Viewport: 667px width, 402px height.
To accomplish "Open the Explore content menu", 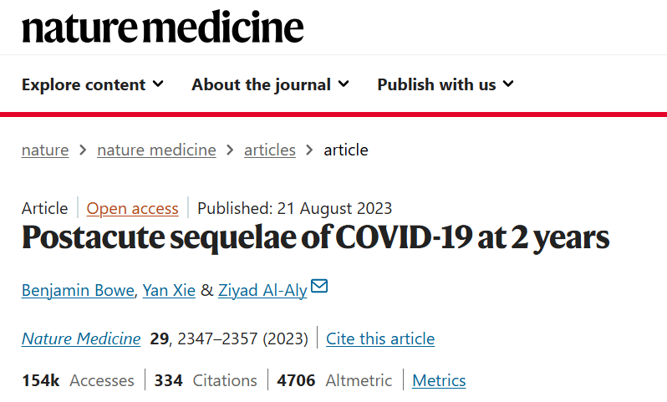I will (x=84, y=84).
